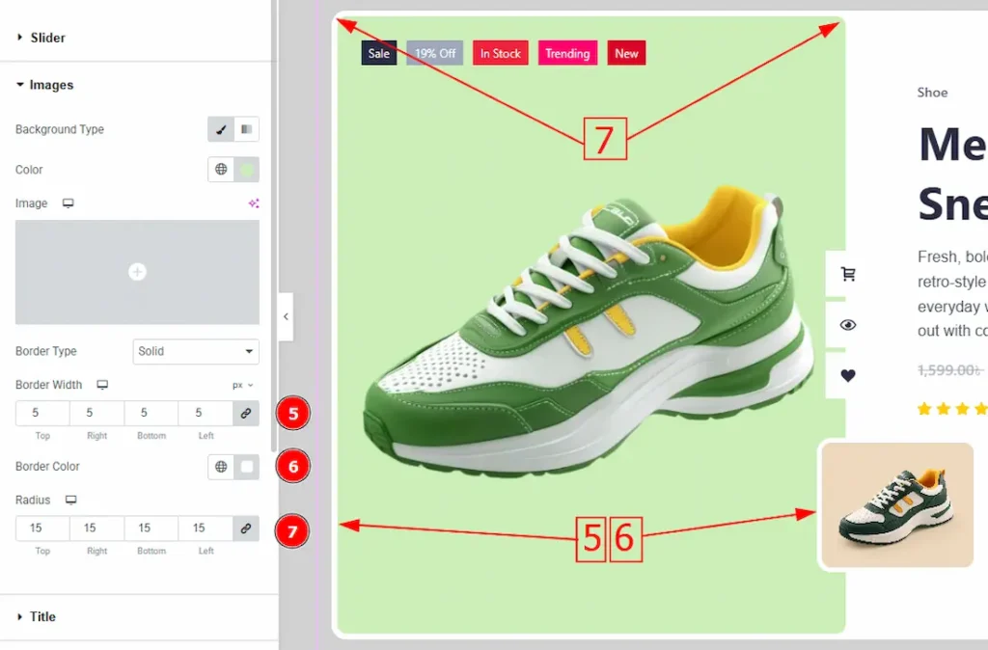Pick the background Color swatch
Viewport: 988px width, 650px height.
pyautogui.click(x=247, y=170)
